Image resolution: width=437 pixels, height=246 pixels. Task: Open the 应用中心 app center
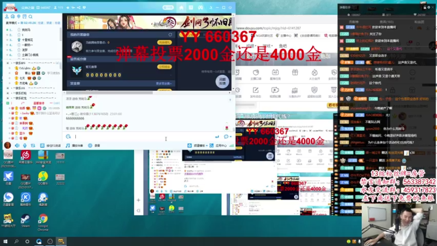[218, 145]
